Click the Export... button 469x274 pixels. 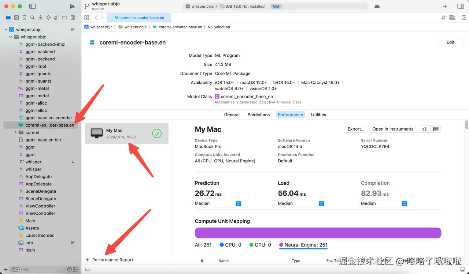coord(356,129)
